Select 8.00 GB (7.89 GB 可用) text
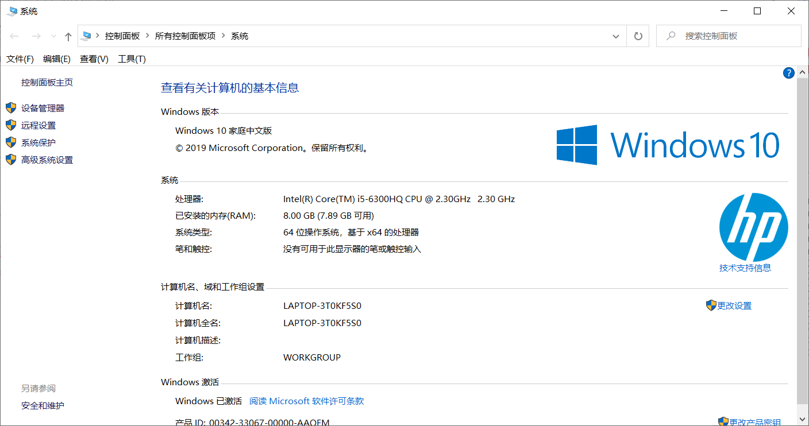Screen dimensions: 809x426 pyautogui.click(x=329, y=216)
